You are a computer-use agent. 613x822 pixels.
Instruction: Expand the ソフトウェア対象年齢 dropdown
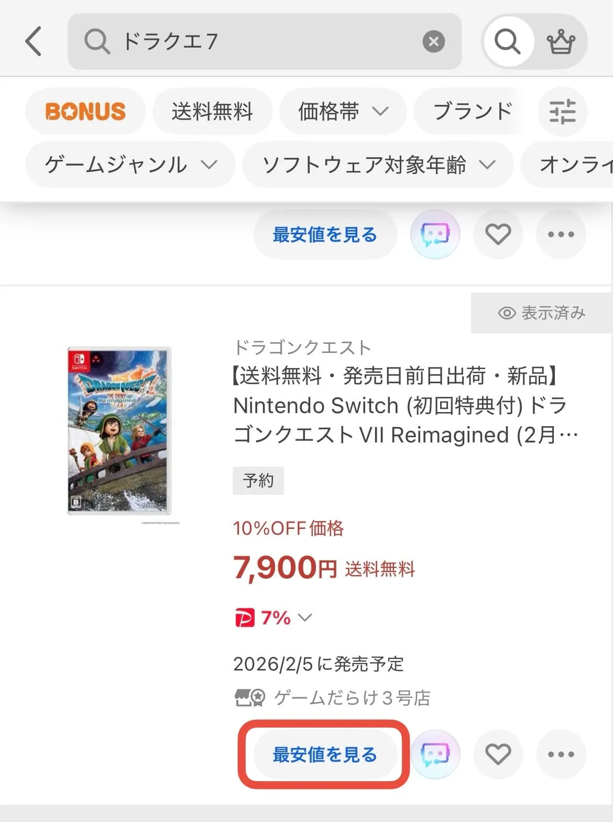tap(378, 165)
